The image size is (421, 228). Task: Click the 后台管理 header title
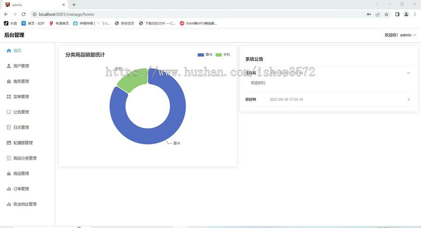[14, 35]
